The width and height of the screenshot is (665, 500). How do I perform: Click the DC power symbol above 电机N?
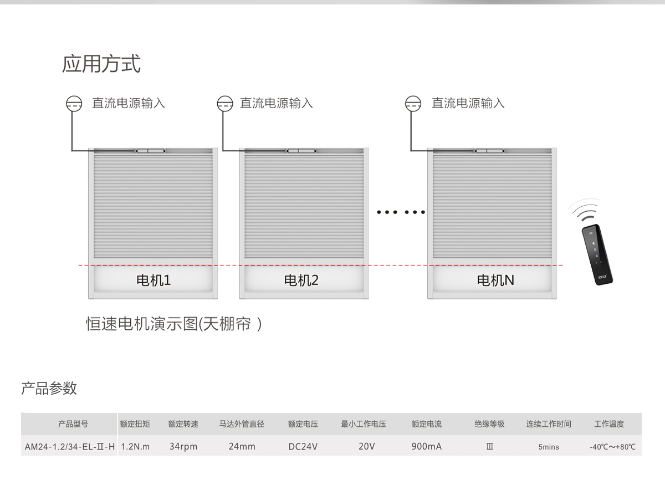coord(413,103)
